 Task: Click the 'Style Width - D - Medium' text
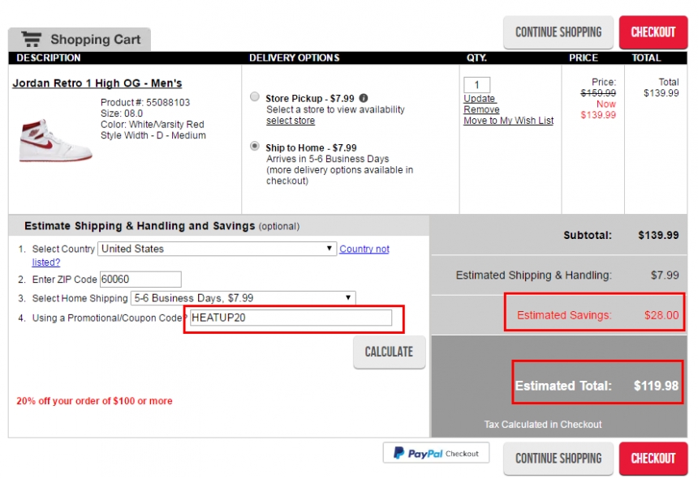[153, 135]
